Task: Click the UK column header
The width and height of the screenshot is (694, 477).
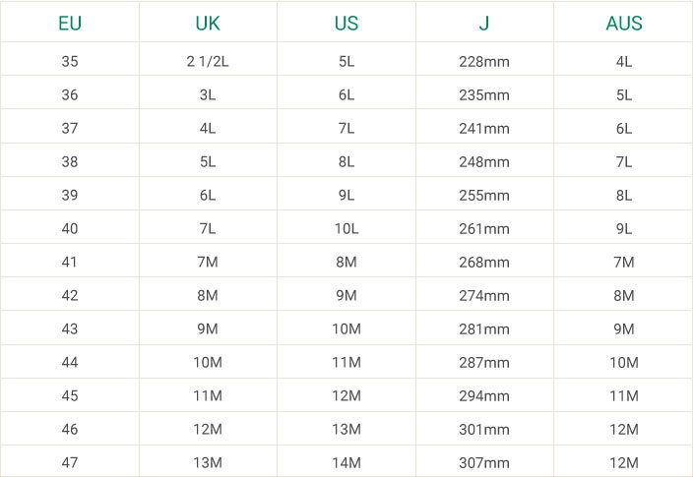Action: 208,24
